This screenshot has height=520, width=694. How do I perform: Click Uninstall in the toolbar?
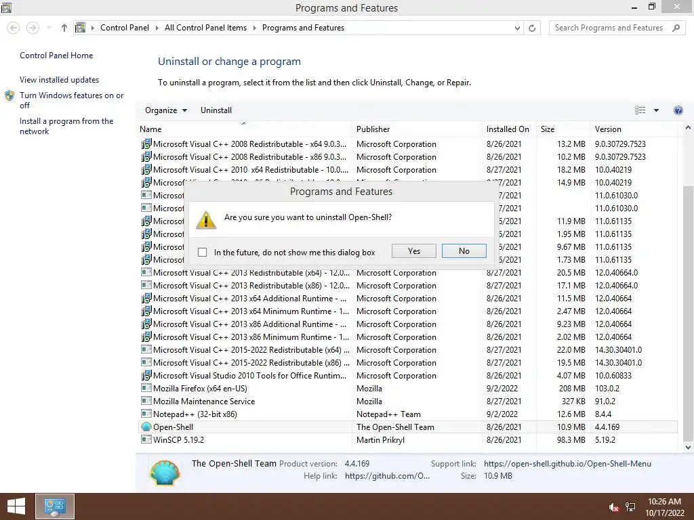coord(216,110)
